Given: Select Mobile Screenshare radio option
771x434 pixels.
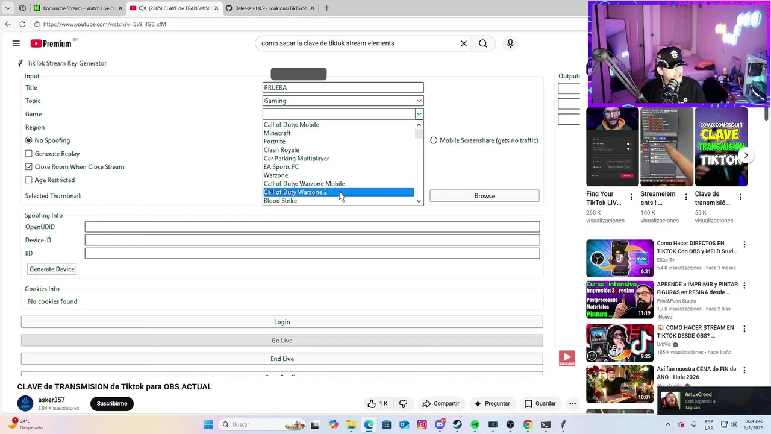Looking at the screenshot, I should click(x=434, y=140).
